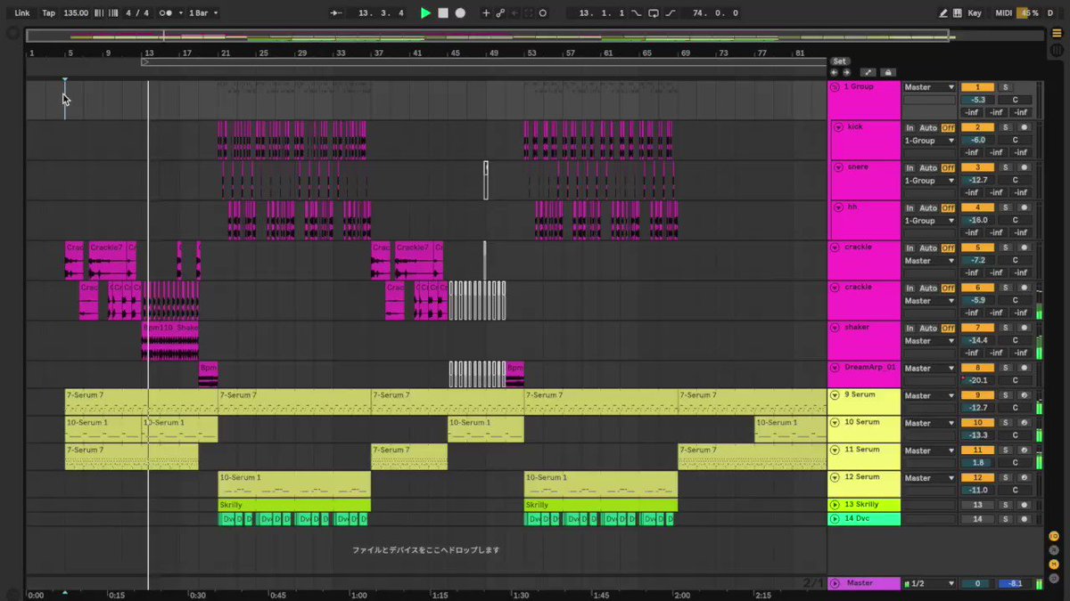Toggle kick track activator number 2
1070x601 pixels.
[977, 127]
